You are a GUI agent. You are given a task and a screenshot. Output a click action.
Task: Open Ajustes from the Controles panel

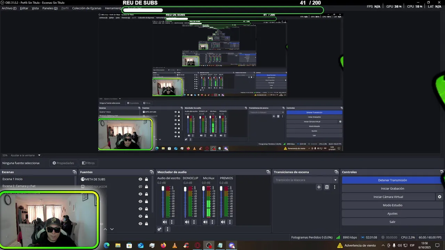point(392,214)
